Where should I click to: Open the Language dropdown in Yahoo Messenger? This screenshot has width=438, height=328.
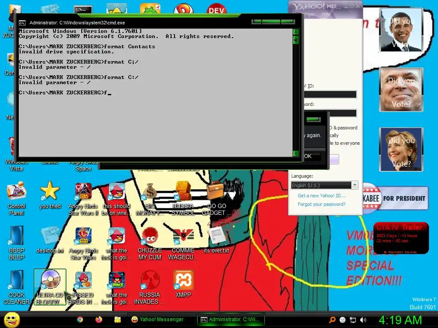[x=324, y=185]
